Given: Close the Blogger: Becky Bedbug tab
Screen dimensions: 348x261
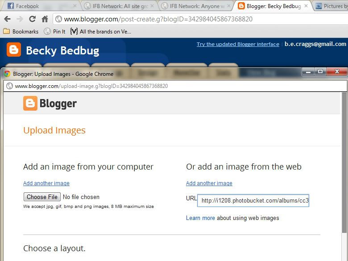Looking at the screenshot, I should coord(306,6).
